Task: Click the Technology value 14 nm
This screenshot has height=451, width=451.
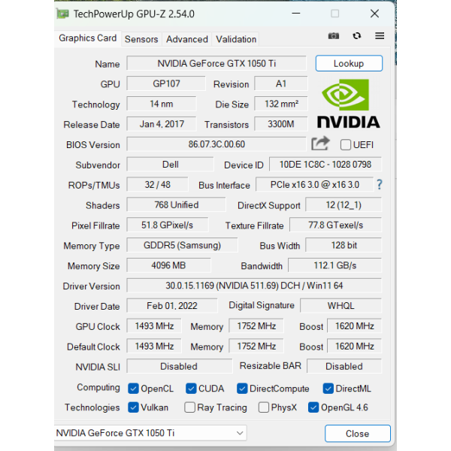Action: [x=162, y=104]
